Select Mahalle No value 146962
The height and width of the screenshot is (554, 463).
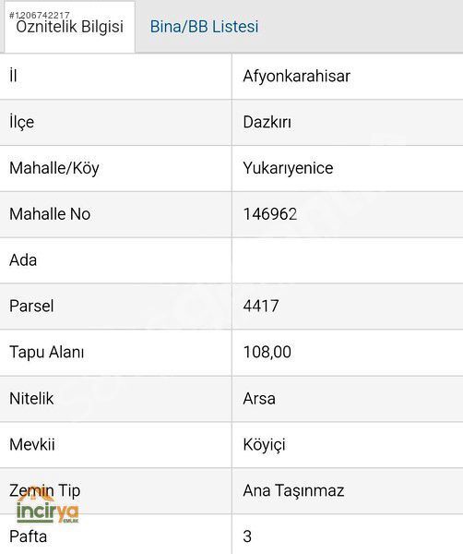[x=270, y=214]
